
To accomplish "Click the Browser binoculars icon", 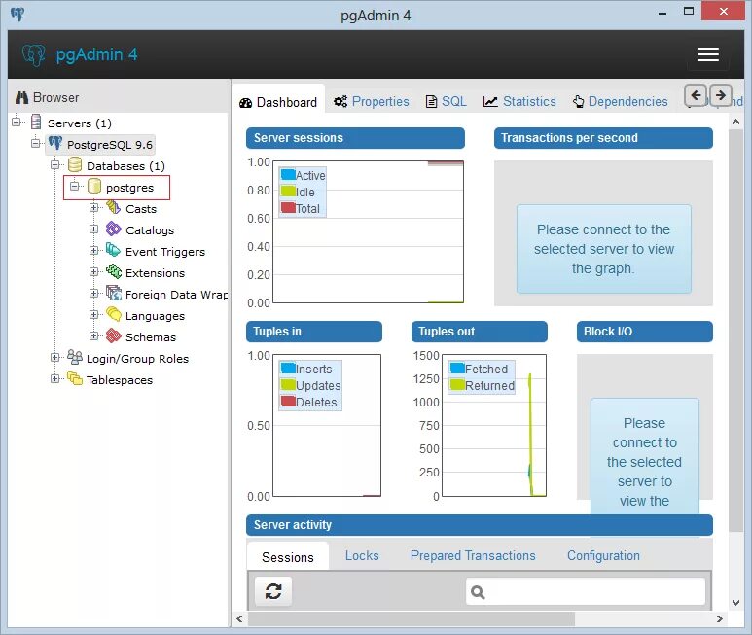I will tap(21, 98).
